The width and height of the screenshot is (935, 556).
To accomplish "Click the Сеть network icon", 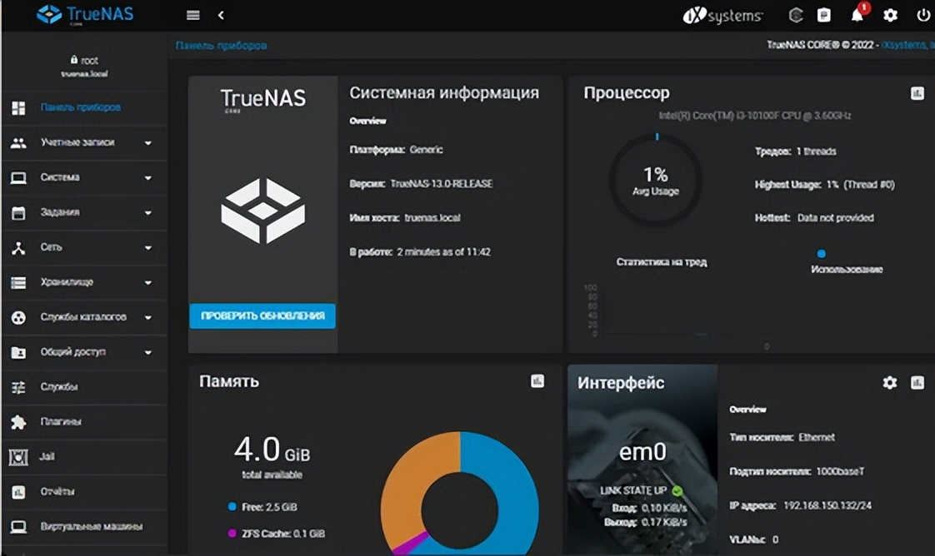I will pos(18,248).
